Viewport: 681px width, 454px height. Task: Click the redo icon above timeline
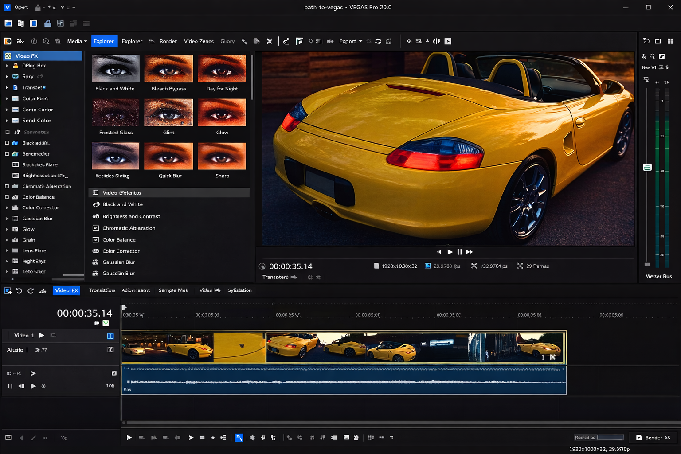coord(31,290)
